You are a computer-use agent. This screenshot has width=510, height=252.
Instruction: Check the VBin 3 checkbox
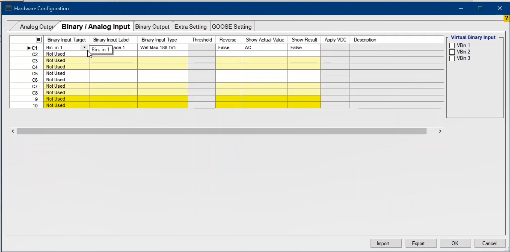[452, 58]
